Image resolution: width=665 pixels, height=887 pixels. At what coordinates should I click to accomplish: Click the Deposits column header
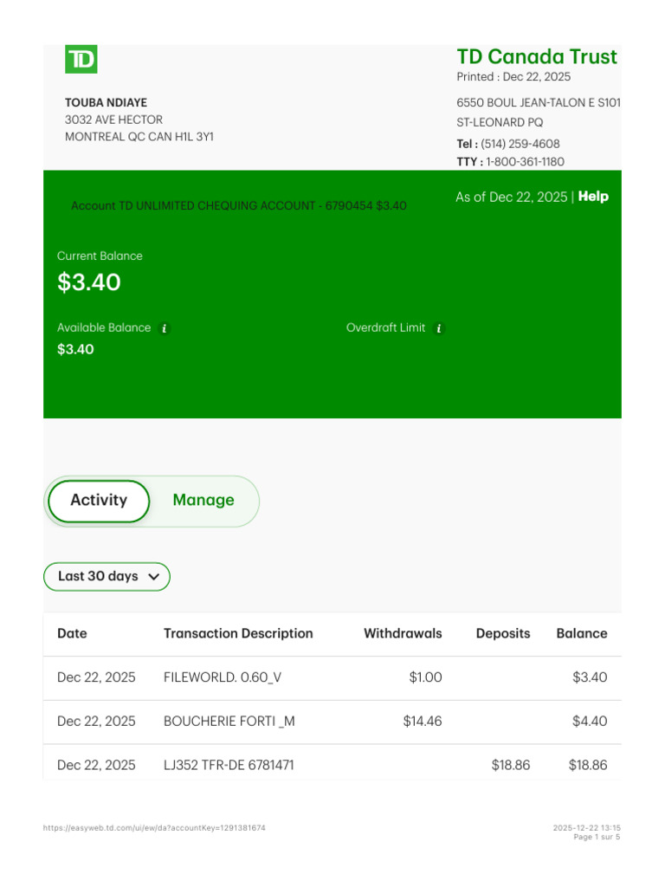[502, 634]
